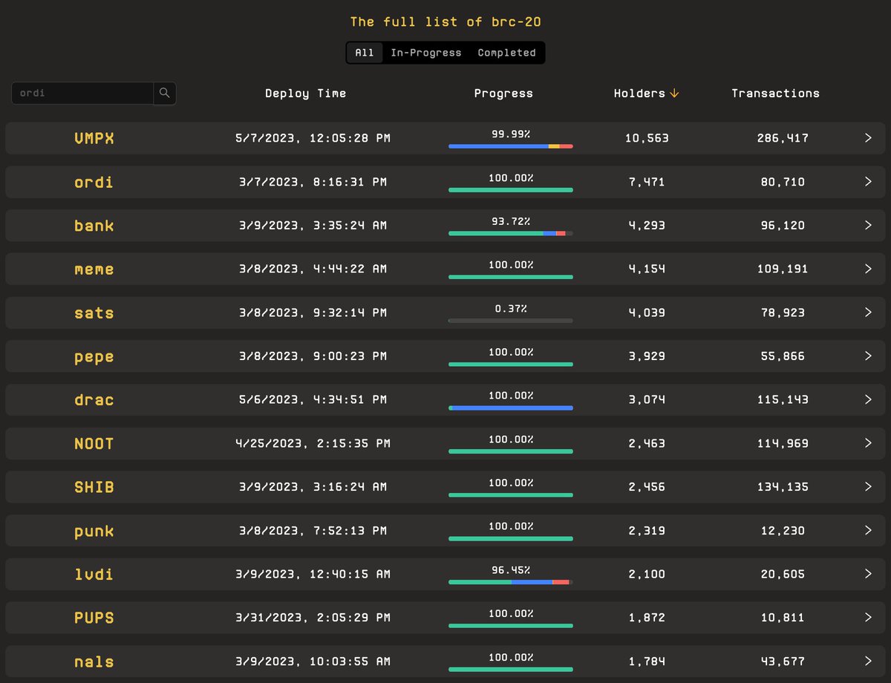Click the lvdi 96.45% progress bar

[x=511, y=582]
